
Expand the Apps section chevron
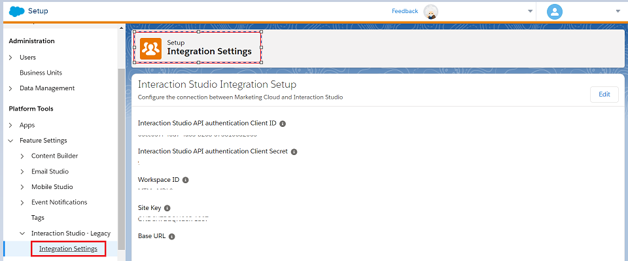click(11, 126)
